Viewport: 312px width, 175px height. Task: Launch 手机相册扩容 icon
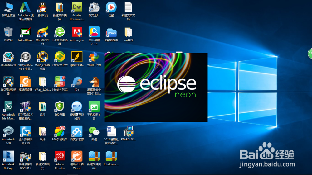(94, 107)
